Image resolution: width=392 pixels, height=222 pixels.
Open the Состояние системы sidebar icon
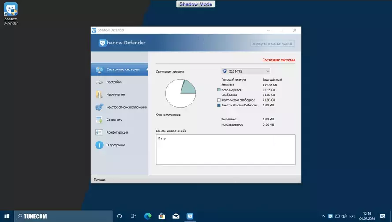tap(99, 69)
